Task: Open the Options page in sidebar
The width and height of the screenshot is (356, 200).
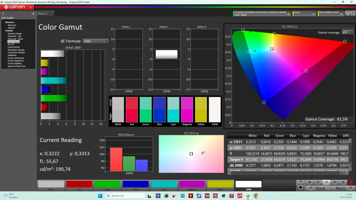Action: click(x=11, y=28)
